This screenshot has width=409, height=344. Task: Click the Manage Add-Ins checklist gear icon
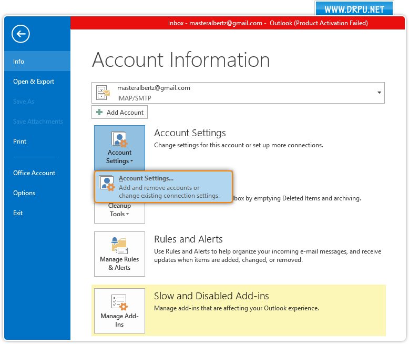pyautogui.click(x=119, y=302)
